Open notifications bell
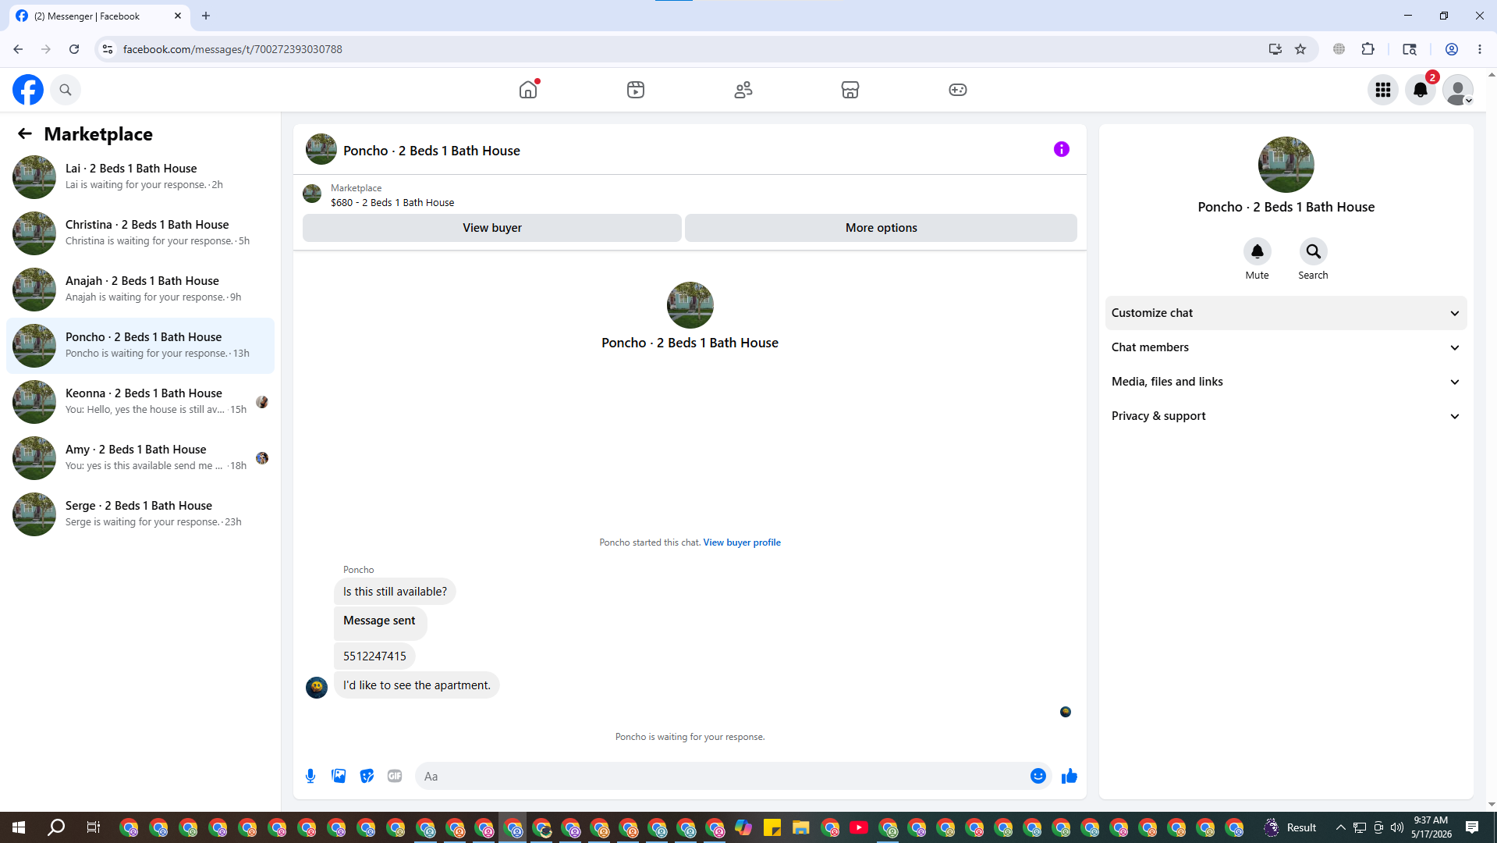The image size is (1497, 843). coord(1421,90)
